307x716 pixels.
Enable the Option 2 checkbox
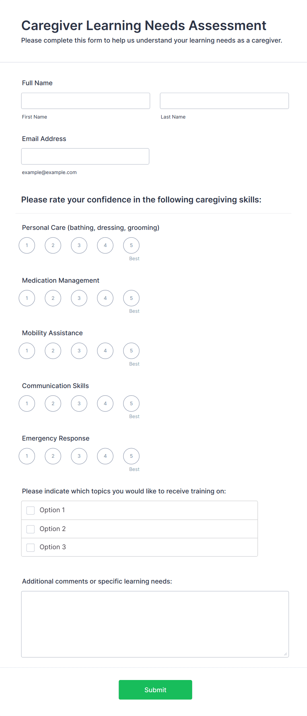(x=30, y=529)
